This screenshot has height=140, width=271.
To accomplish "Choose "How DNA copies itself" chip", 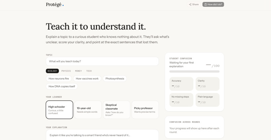I will (x=62, y=86).
